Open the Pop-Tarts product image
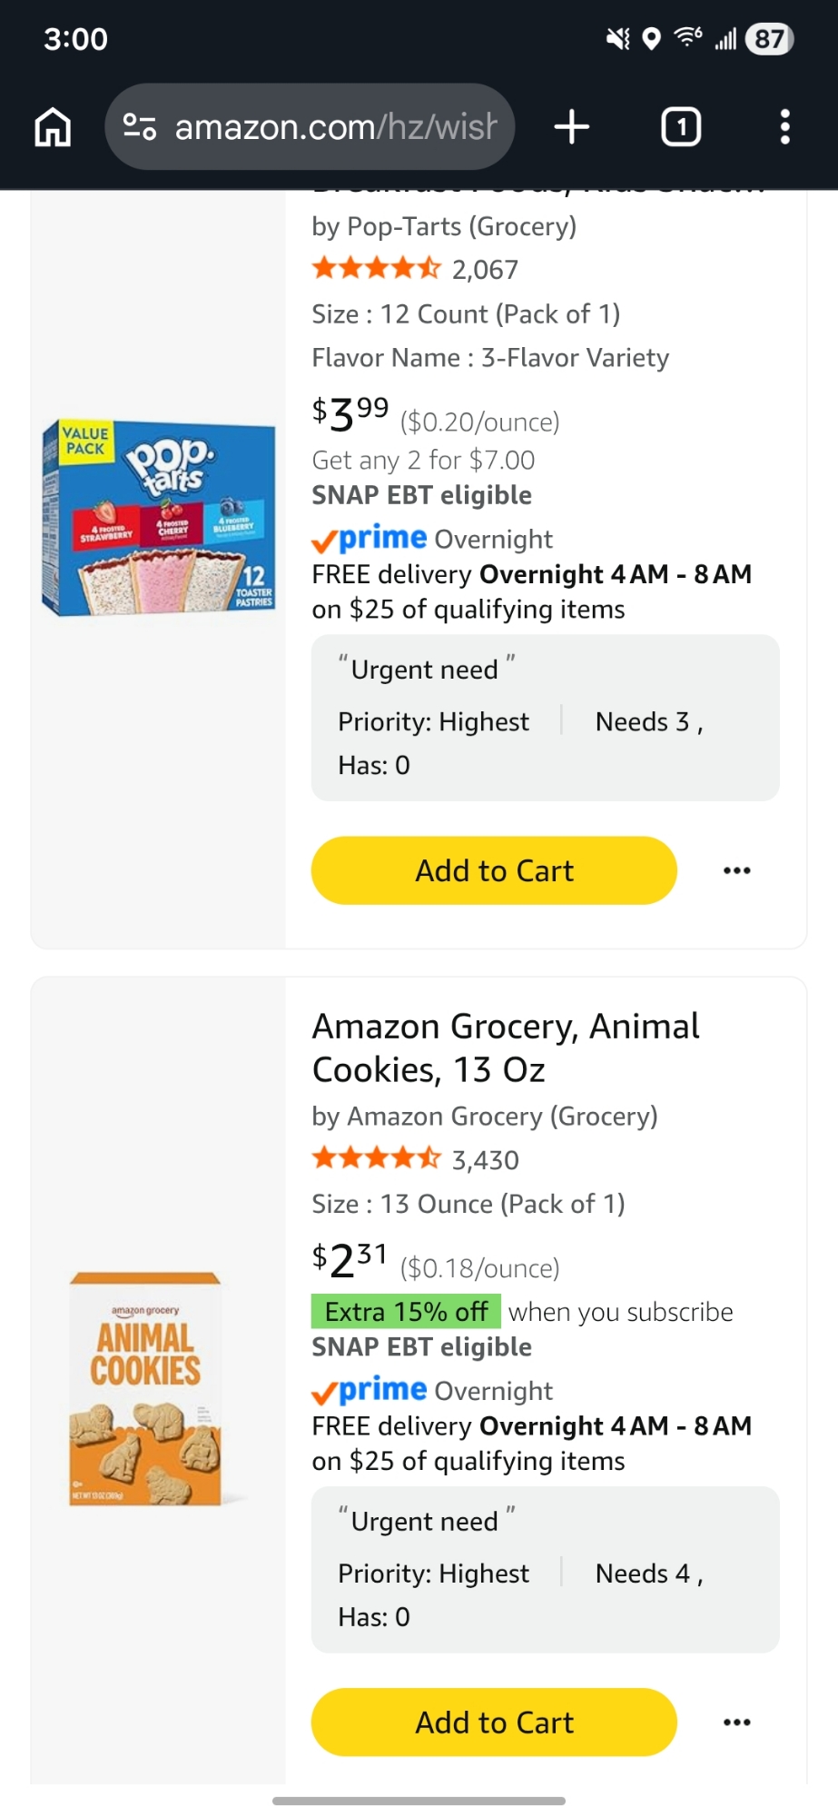This screenshot has width=838, height=1817. [x=158, y=518]
